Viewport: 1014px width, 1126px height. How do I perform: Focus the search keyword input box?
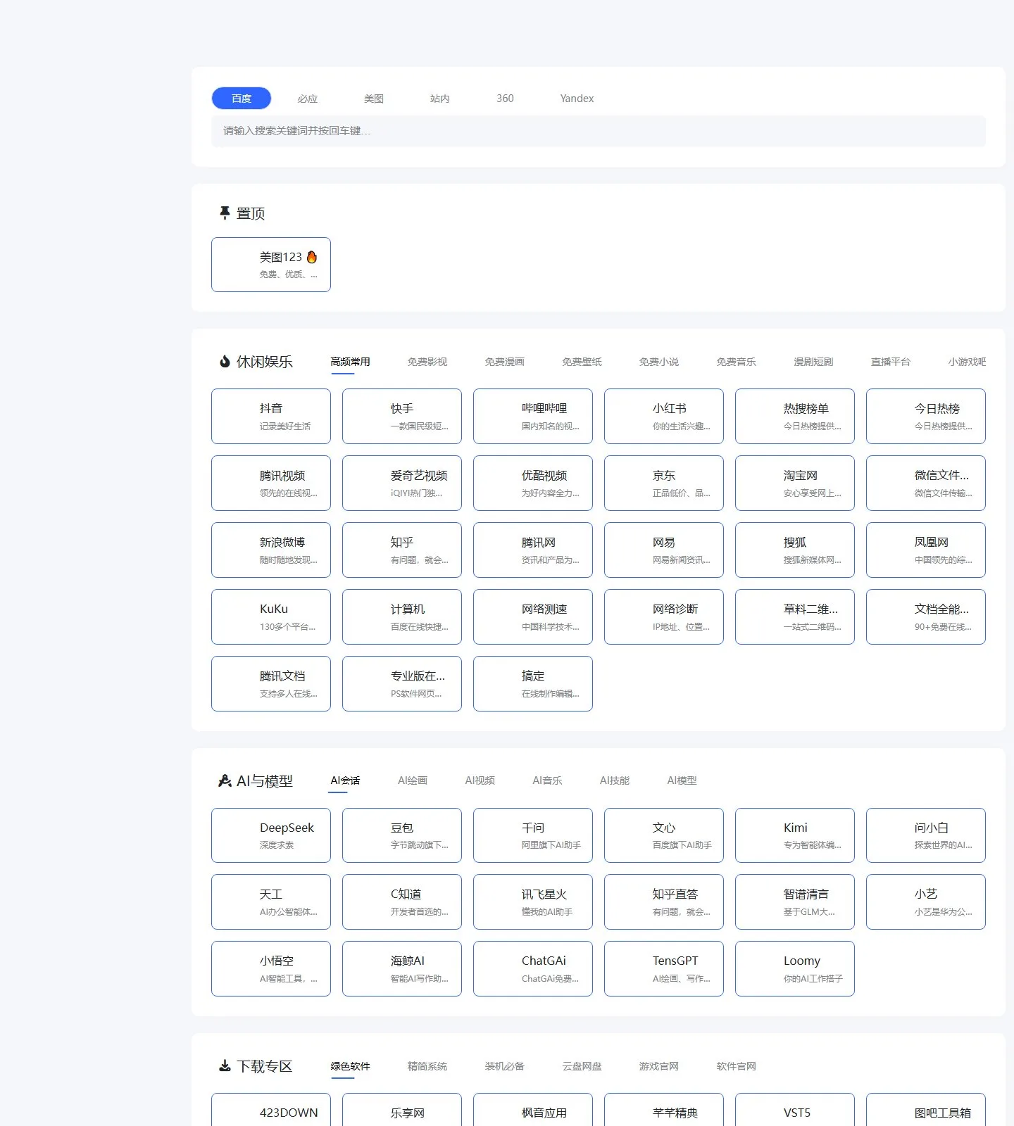[599, 131]
